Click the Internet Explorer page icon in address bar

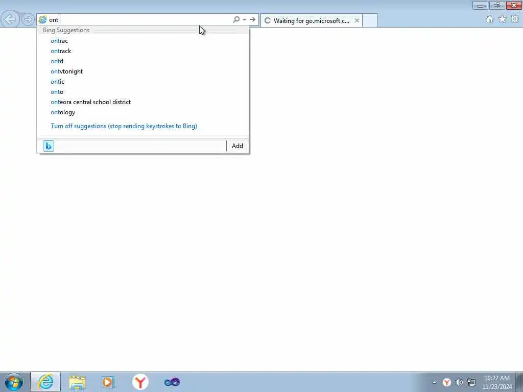coord(42,20)
